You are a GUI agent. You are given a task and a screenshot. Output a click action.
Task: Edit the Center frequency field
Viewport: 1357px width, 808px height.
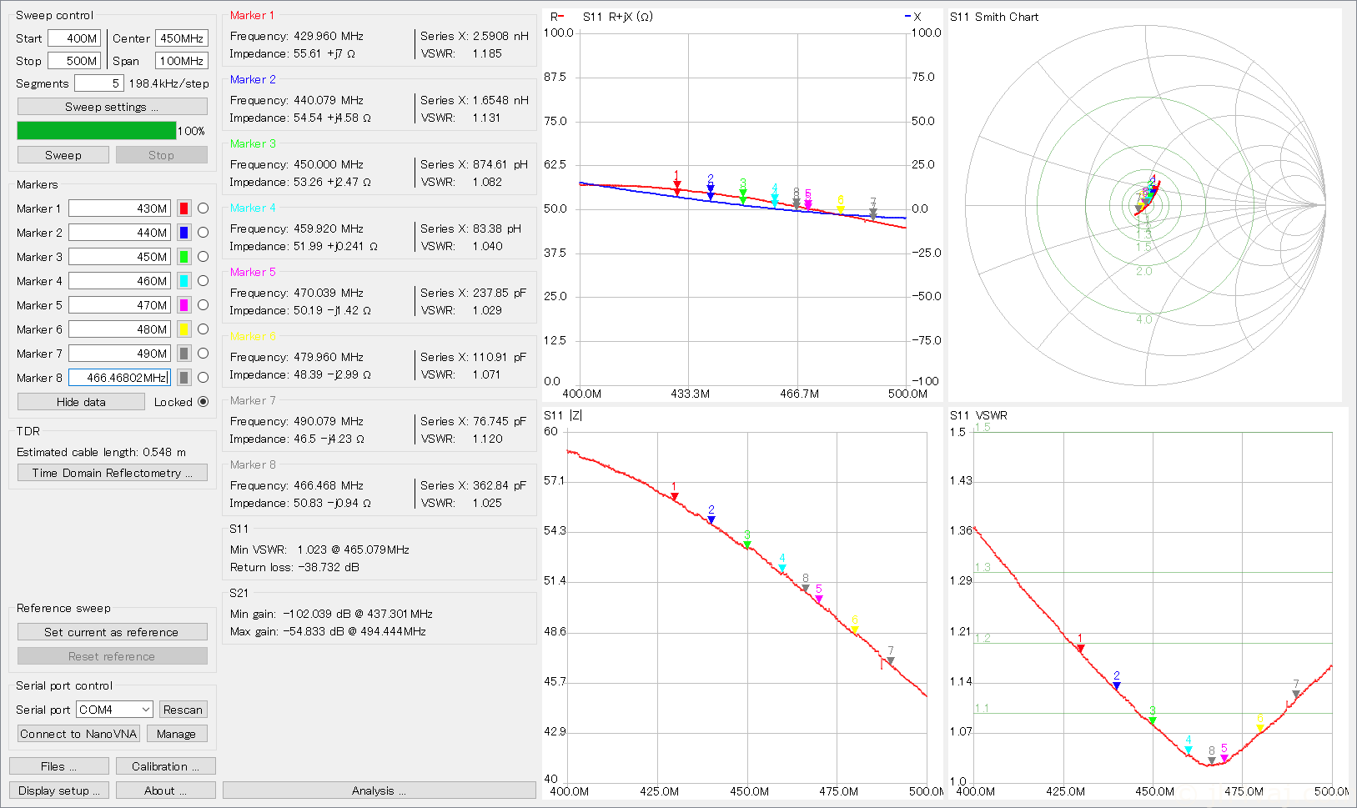point(182,38)
